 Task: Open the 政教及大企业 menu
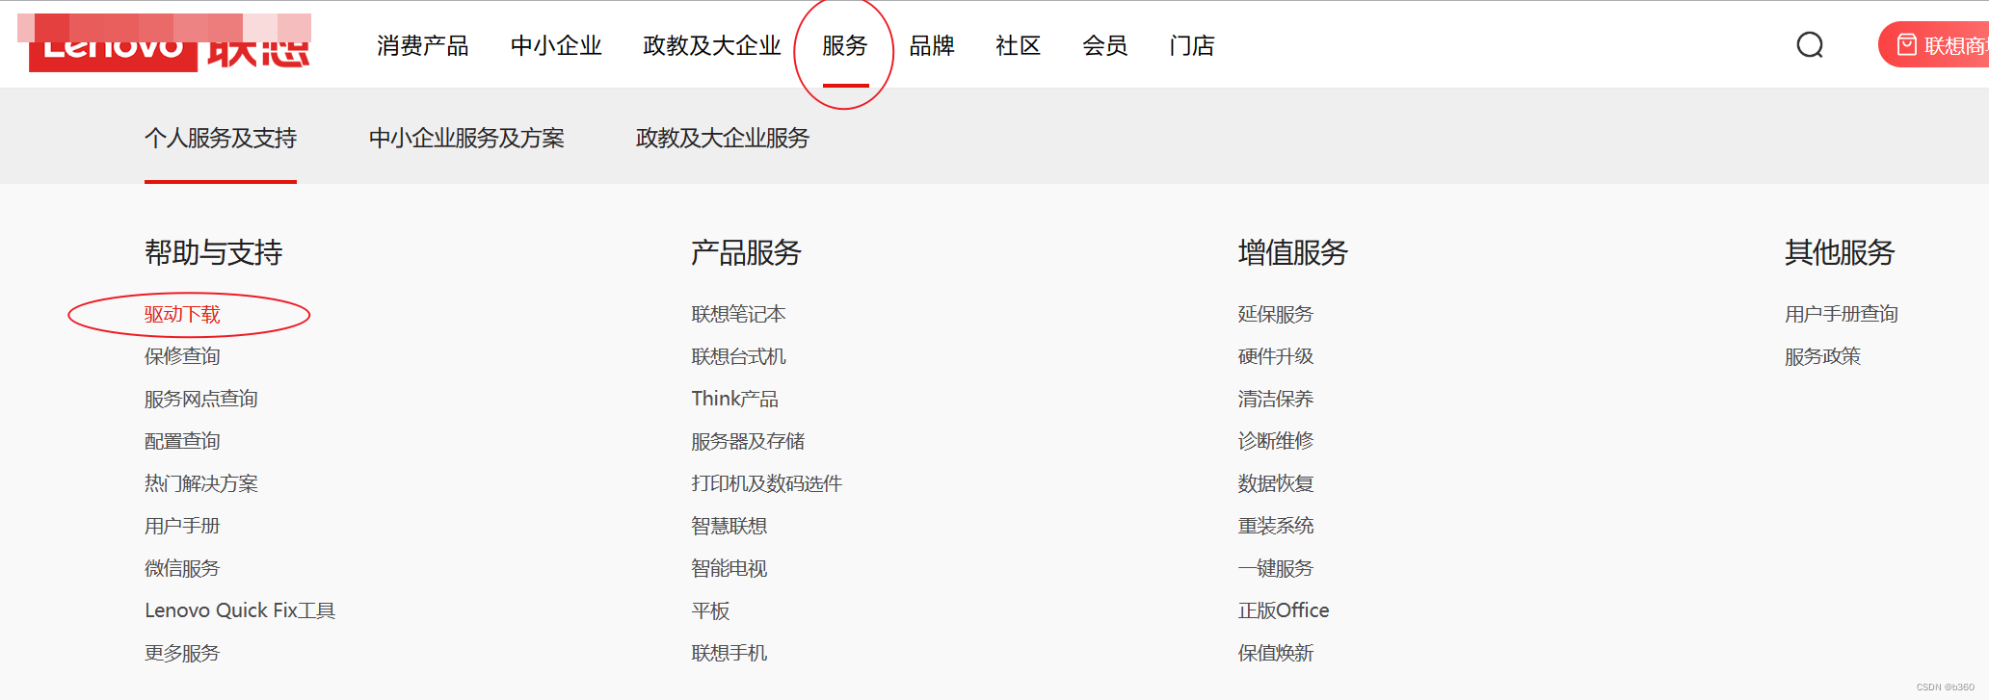pyautogui.click(x=712, y=45)
